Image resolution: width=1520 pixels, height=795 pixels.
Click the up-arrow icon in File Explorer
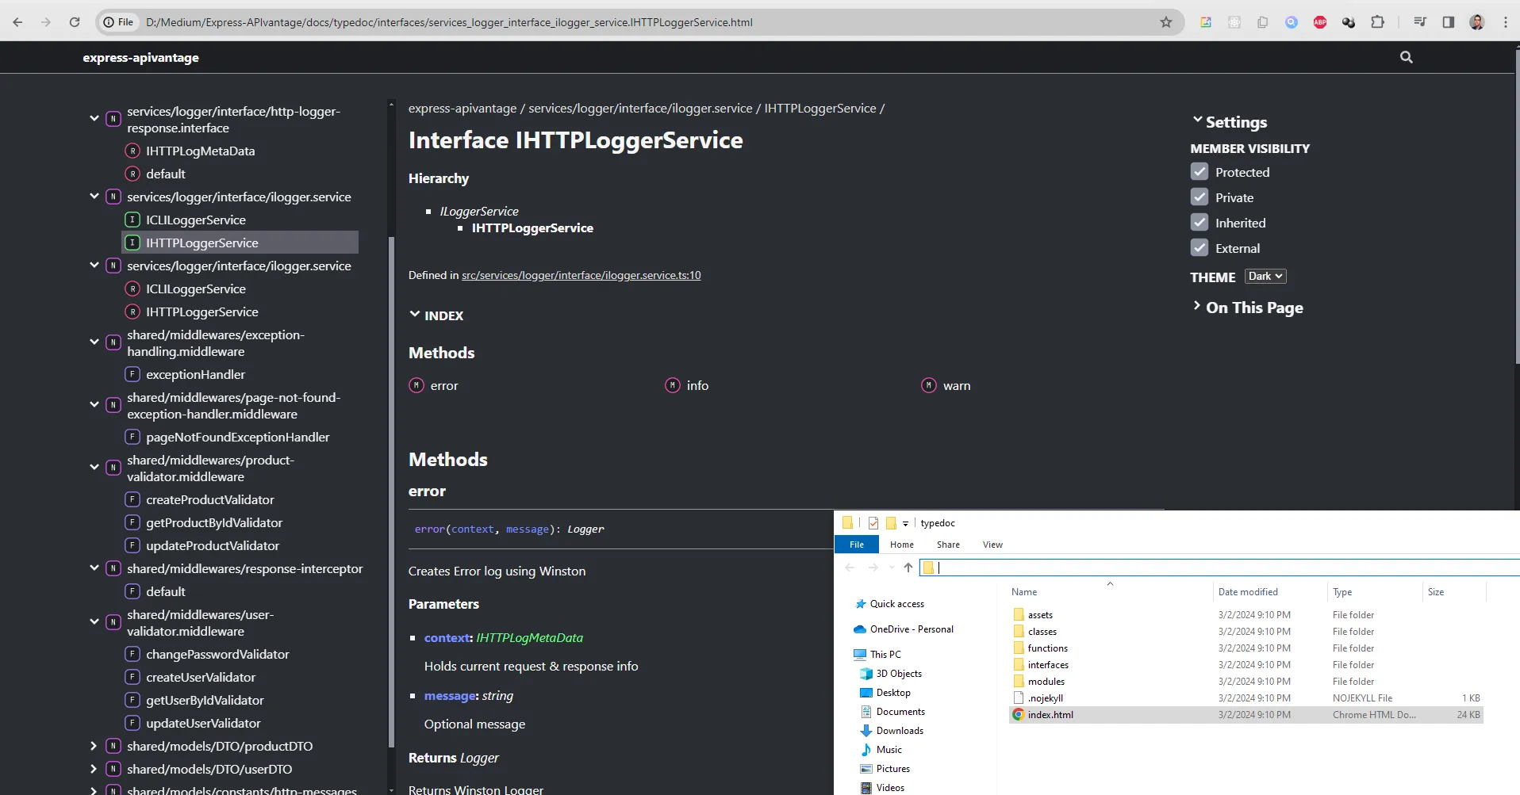908,568
